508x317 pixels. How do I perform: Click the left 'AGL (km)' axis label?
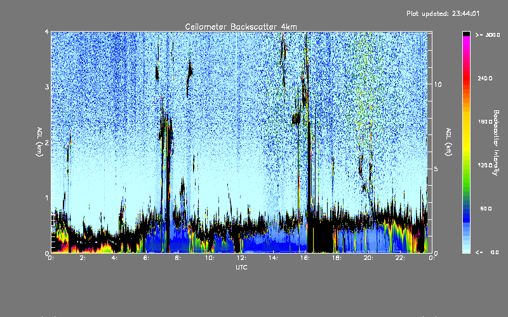(x=40, y=142)
